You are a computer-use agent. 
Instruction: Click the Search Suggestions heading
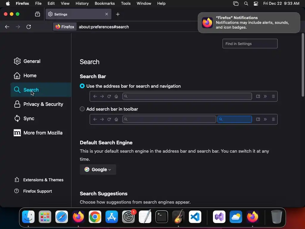coord(104,194)
